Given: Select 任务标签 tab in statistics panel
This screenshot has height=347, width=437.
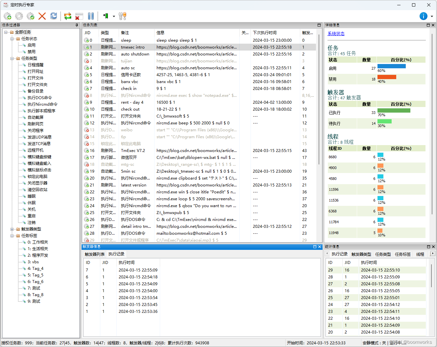Looking at the screenshot, I should tap(403, 254).
